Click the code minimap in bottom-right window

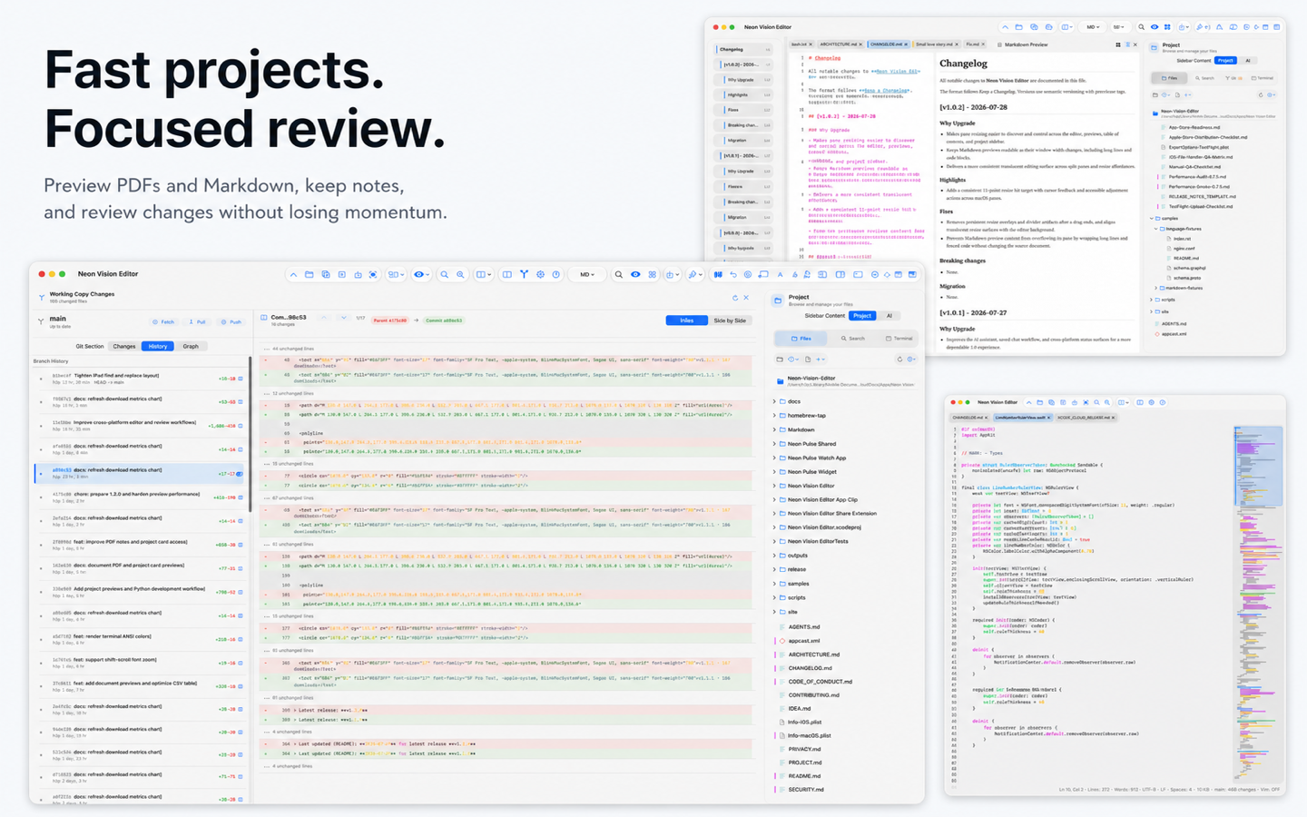pyautogui.click(x=1257, y=604)
